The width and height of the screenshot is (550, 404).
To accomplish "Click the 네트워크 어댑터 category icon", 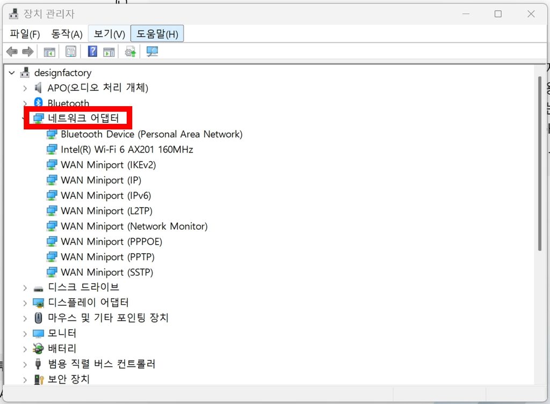I will coord(38,119).
